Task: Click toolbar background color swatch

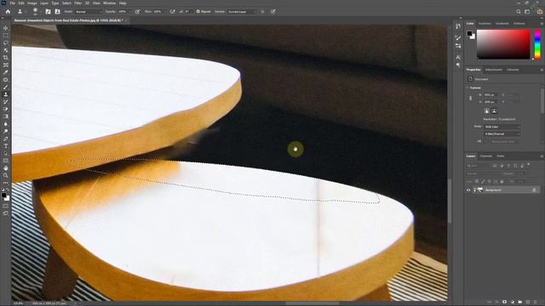Action: [7, 198]
